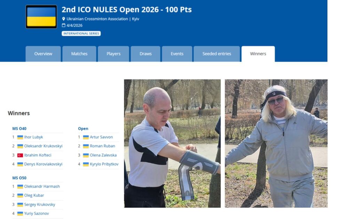The image size is (340, 219).
Task: Open the Overview tab
Action: tap(43, 54)
